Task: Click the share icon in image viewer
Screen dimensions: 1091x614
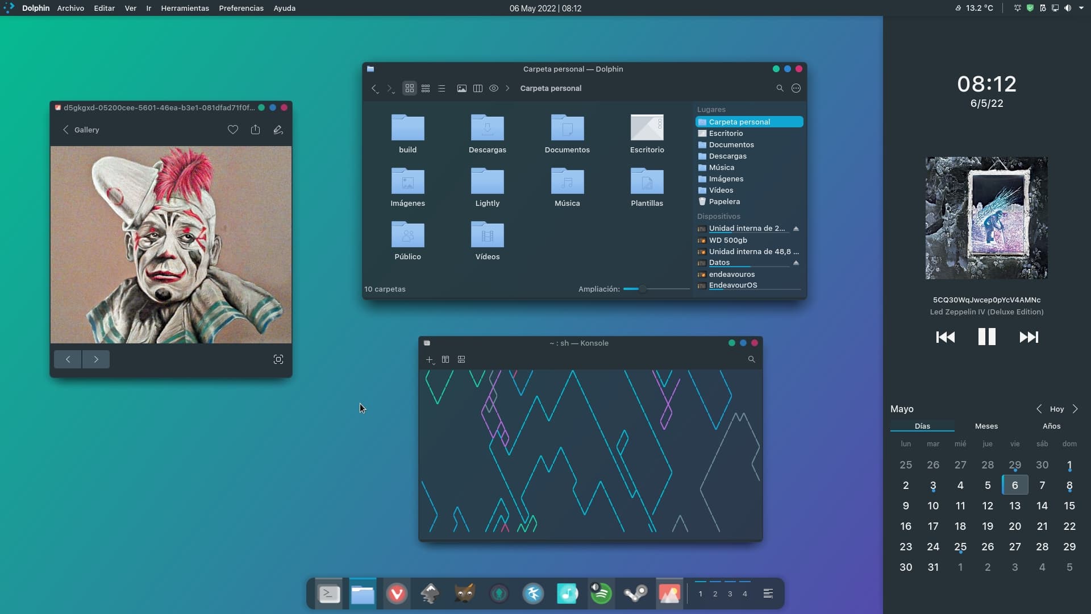Action: click(x=256, y=130)
